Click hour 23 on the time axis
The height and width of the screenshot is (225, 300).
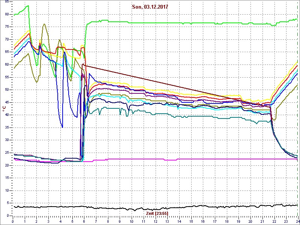(286, 221)
